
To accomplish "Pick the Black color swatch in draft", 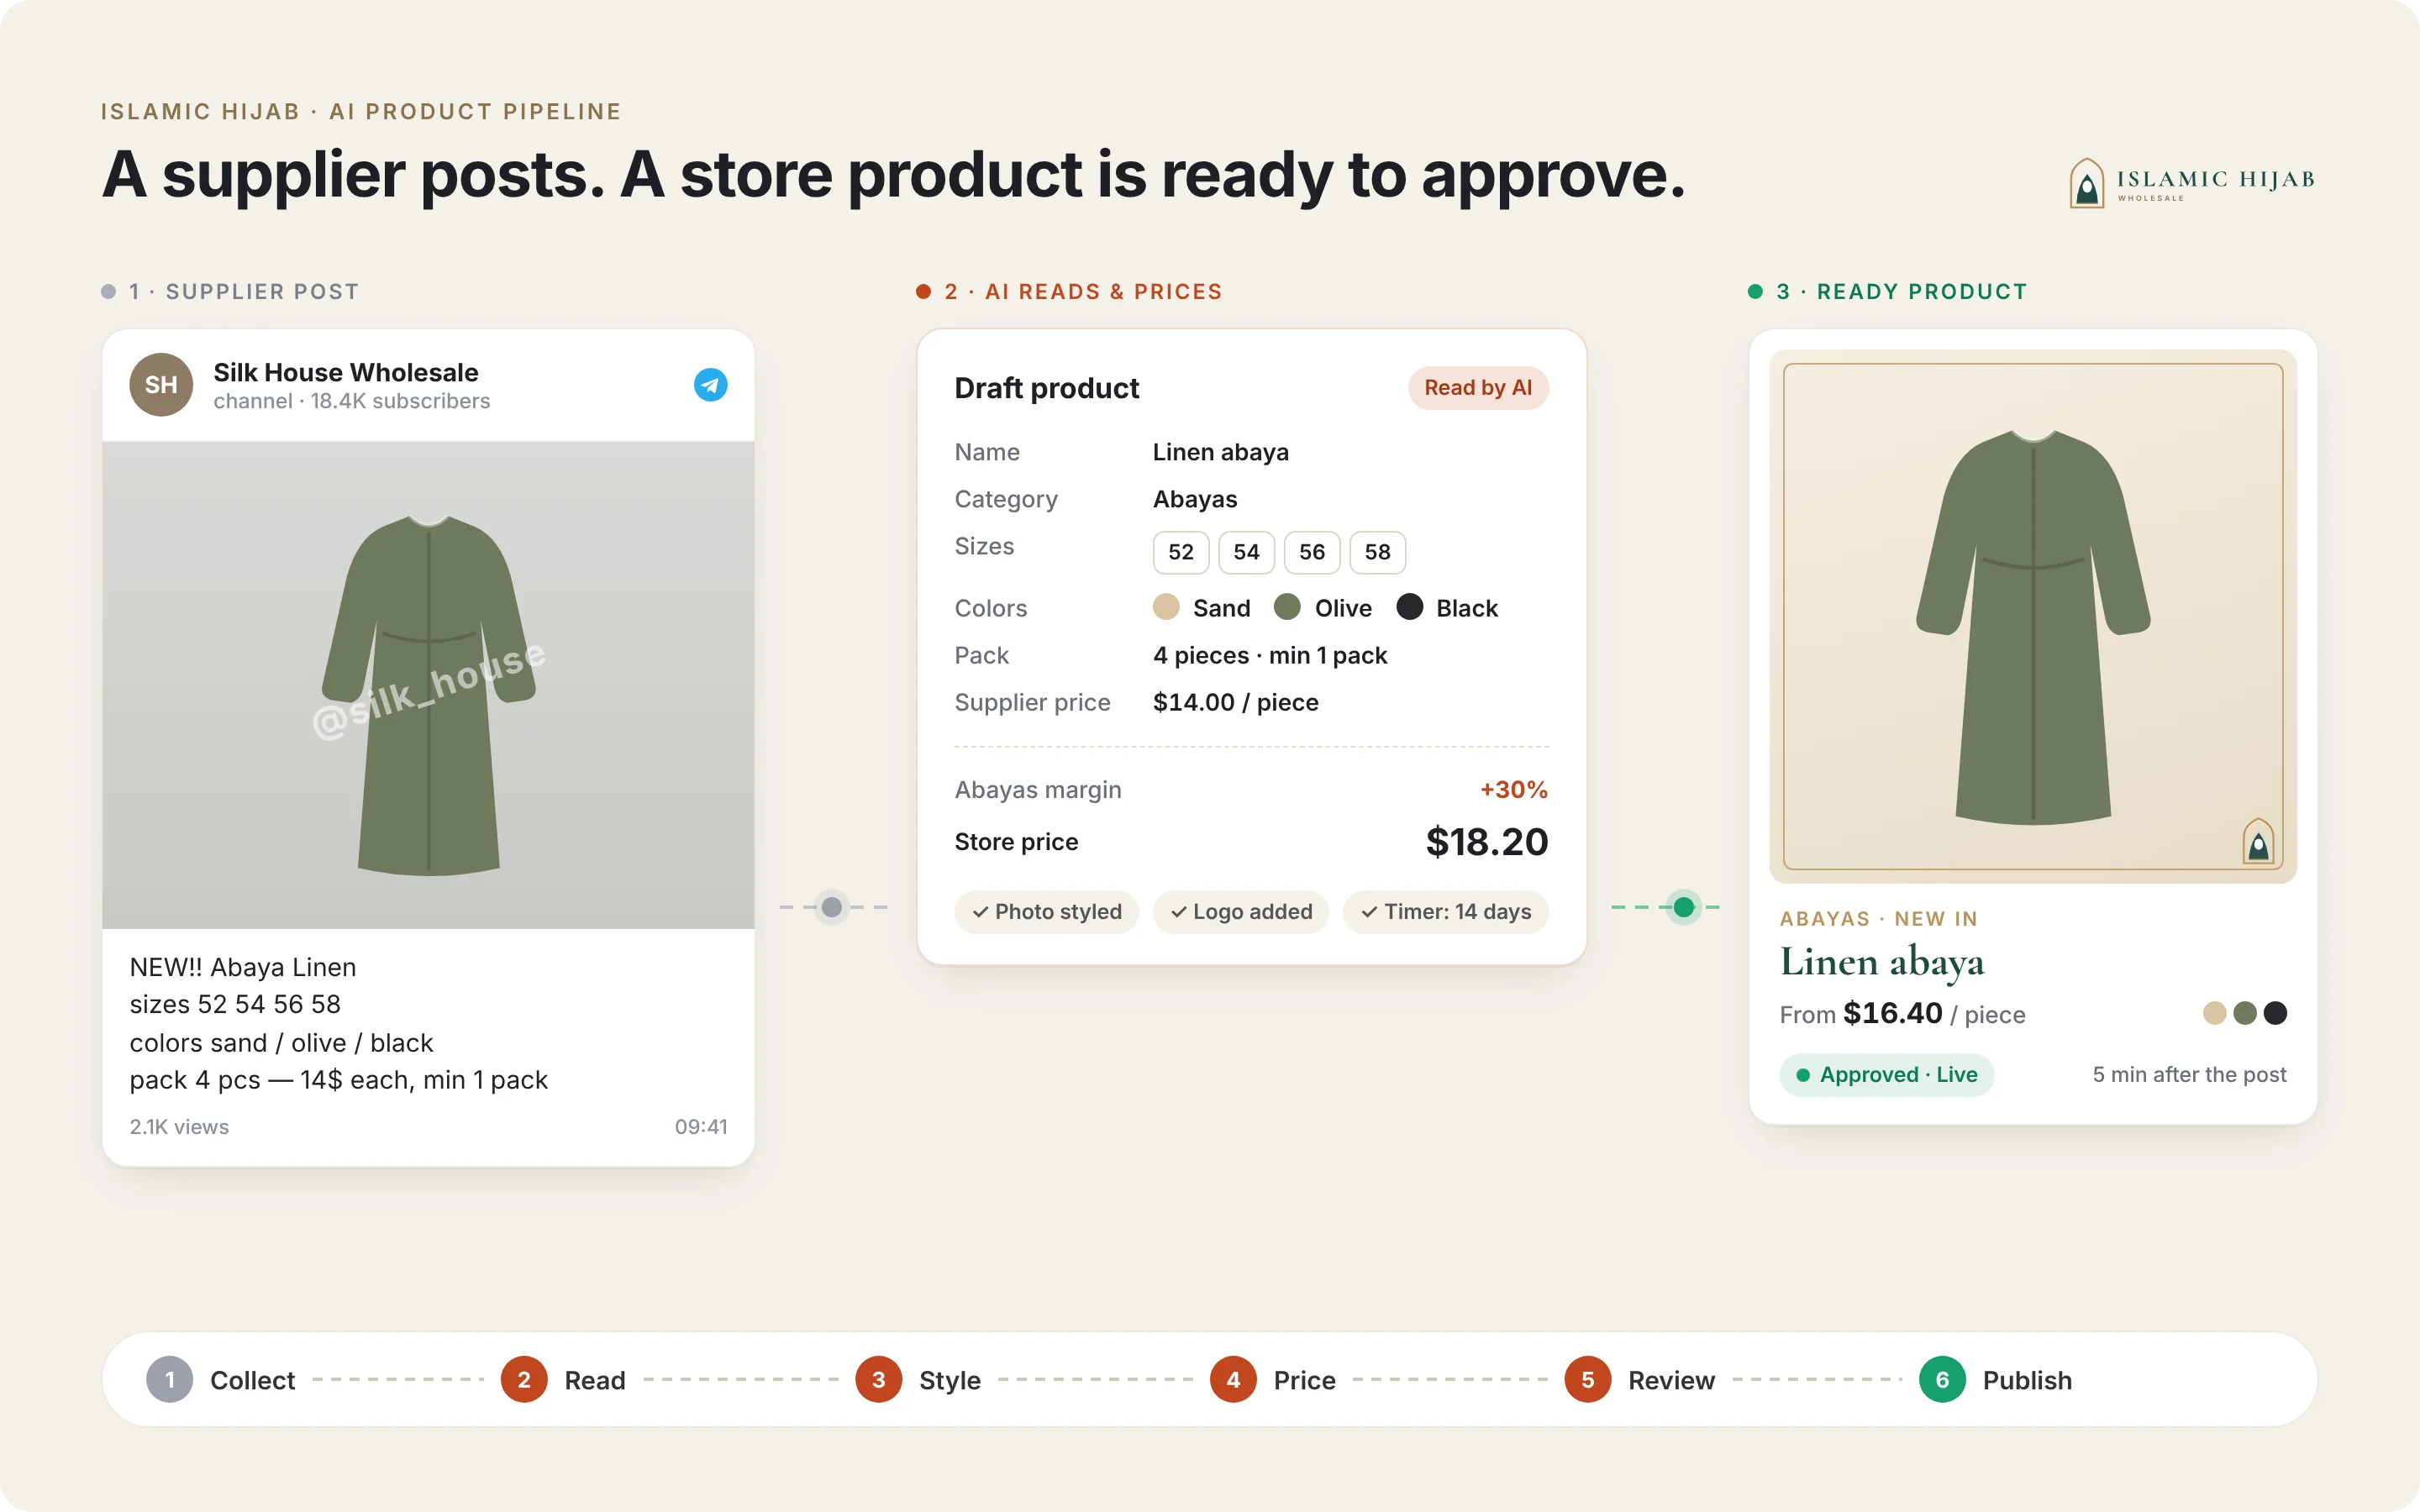I will tap(1409, 607).
